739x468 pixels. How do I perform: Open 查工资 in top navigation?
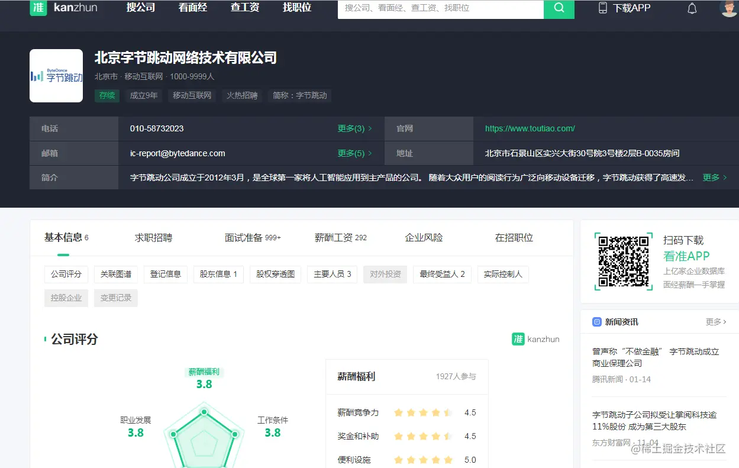coord(245,8)
